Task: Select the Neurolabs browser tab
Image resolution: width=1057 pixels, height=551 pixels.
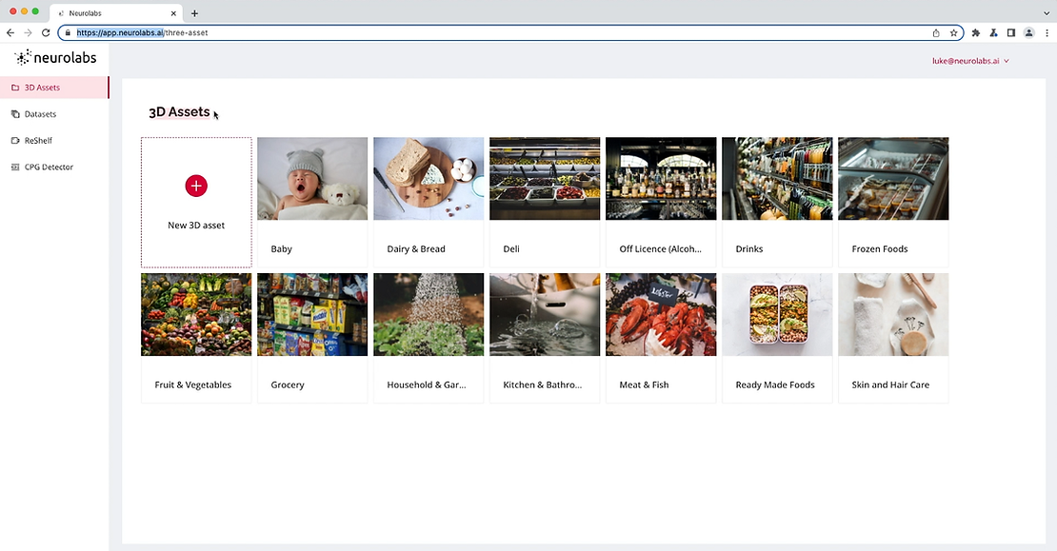Action: (x=114, y=12)
